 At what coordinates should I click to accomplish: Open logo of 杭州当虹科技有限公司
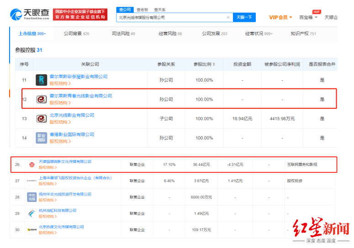point(32,213)
